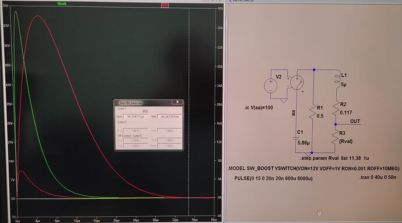Click the .MODEL SW_BOOST VSWITCH directive
Viewport: 402px width, 223px height.
coord(313,168)
